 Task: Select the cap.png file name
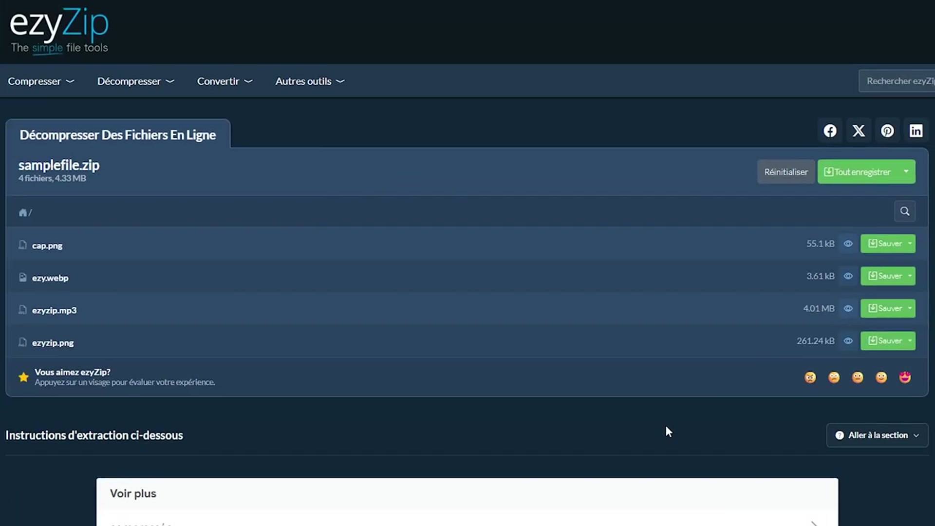point(47,245)
